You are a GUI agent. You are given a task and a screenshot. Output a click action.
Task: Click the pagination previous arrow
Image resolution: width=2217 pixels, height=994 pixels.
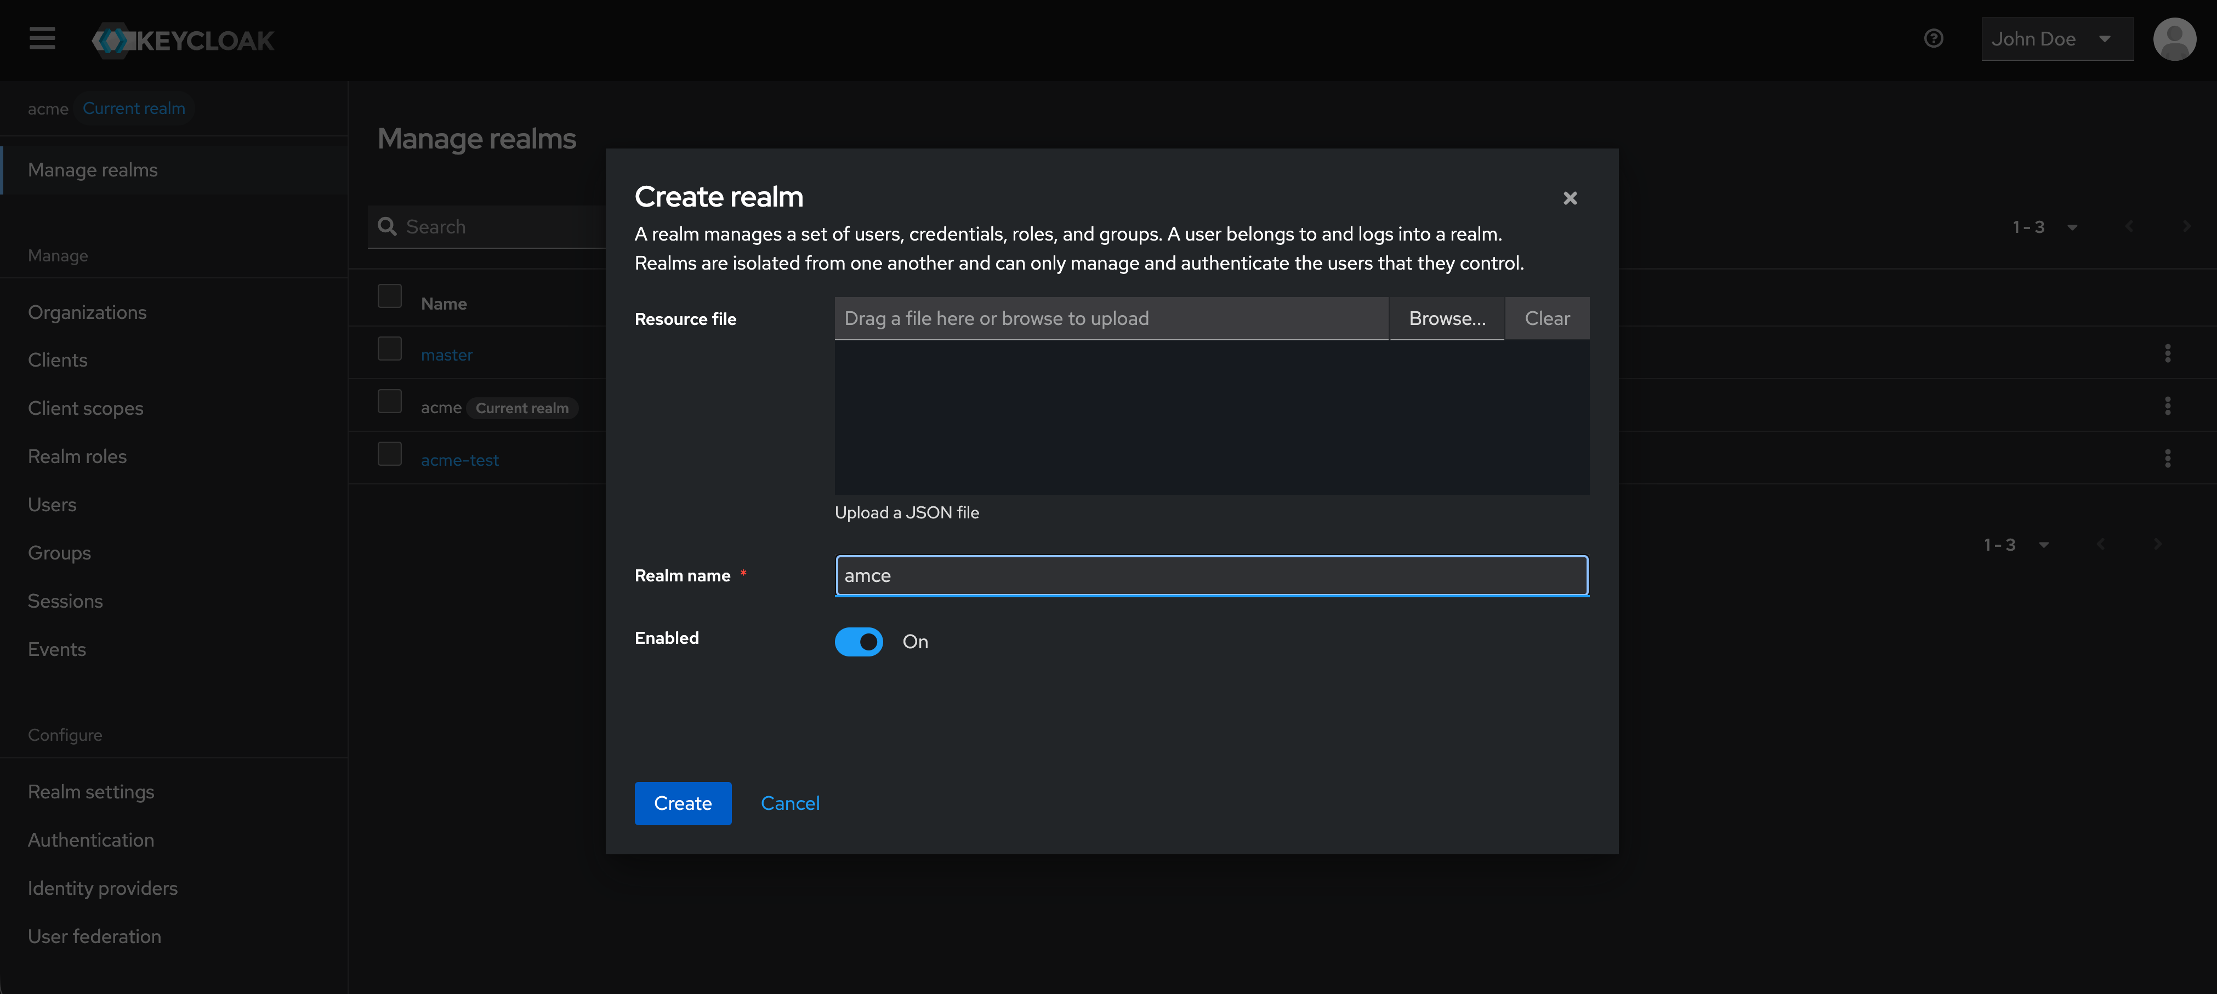[x=2128, y=226]
